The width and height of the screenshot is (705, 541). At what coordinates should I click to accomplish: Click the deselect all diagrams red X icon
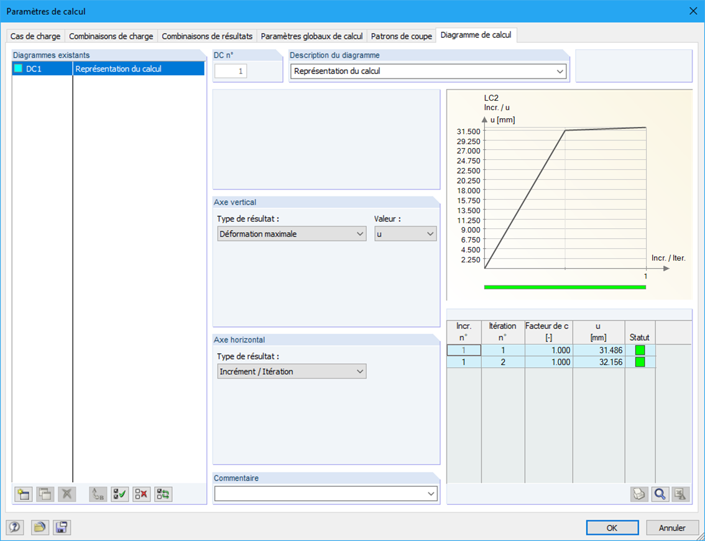pyautogui.click(x=141, y=494)
